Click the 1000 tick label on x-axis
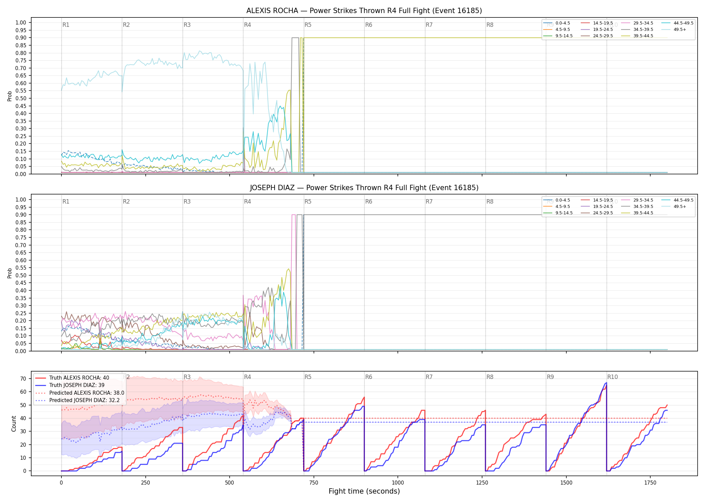This screenshot has height=503, width=705. click(x=398, y=483)
